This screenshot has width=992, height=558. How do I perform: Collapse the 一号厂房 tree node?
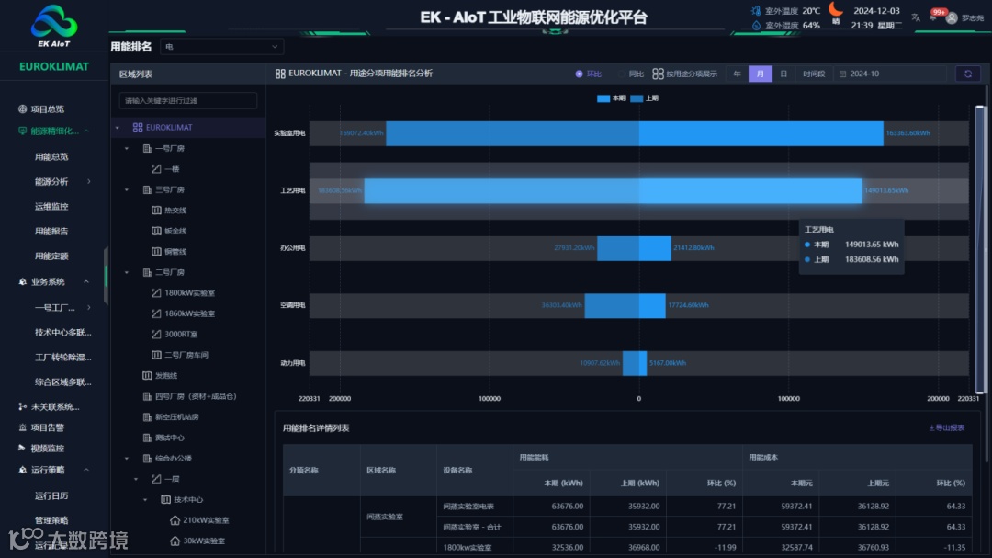point(127,148)
